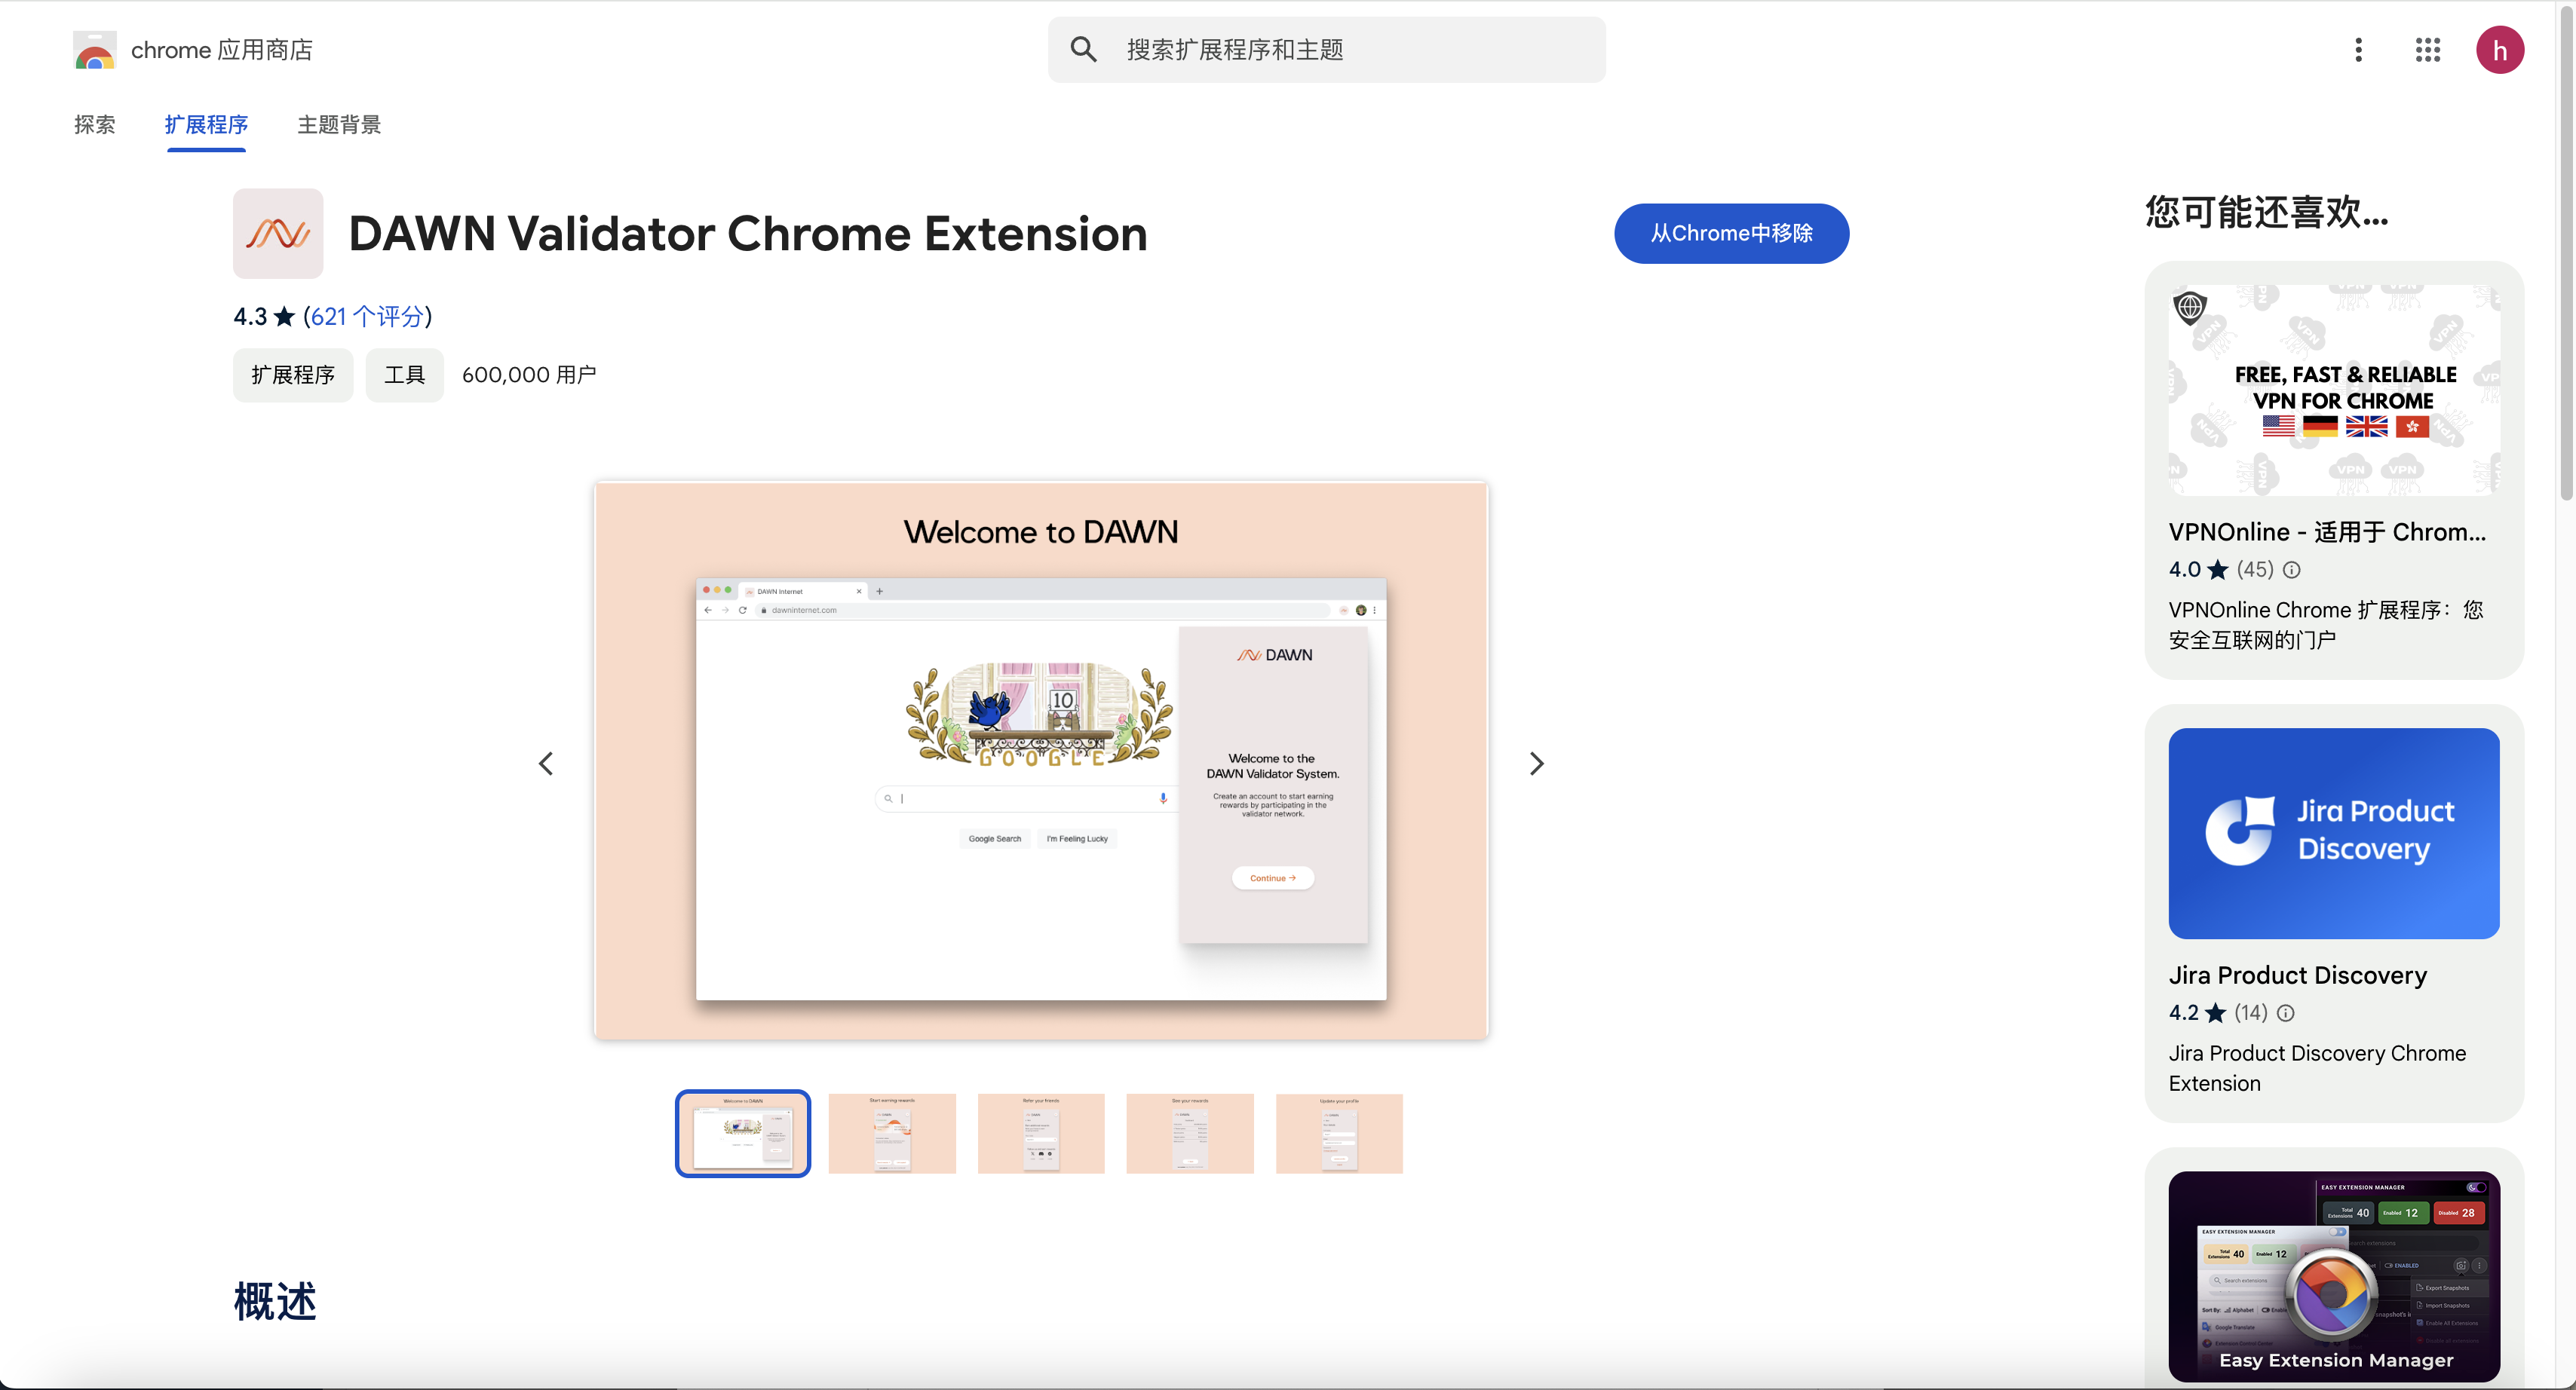Select the Start earning rewards thumbnail
Image resolution: width=2576 pixels, height=1390 pixels.
coord(892,1133)
